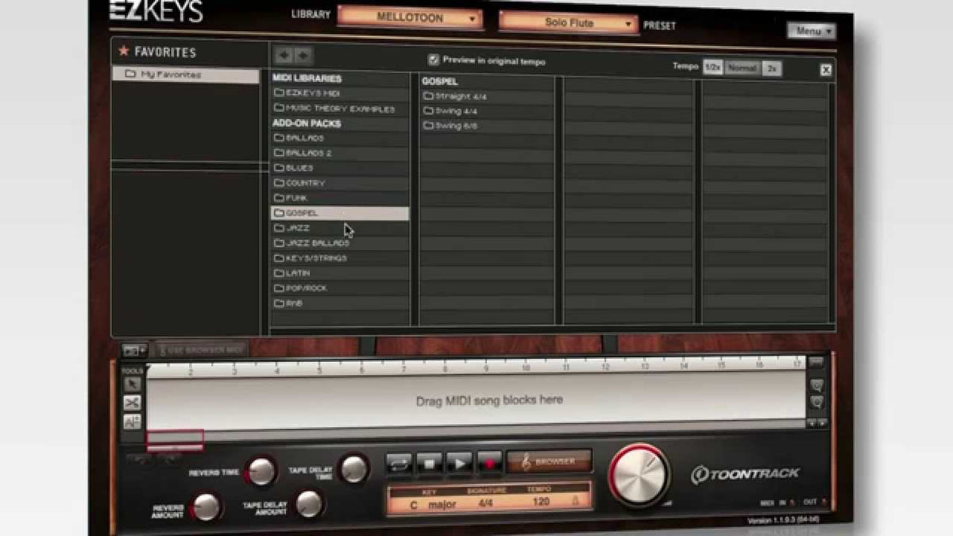Toggle the loop playback button

[x=399, y=463]
